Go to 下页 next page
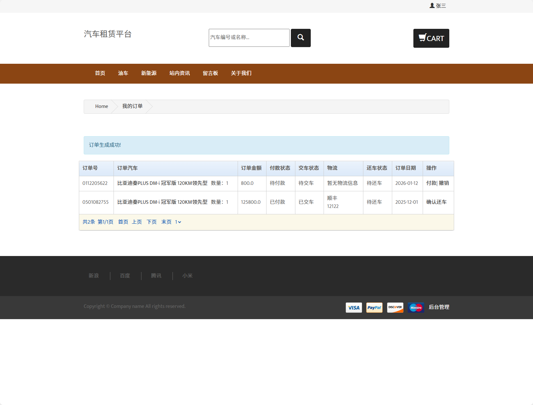The image size is (533, 405). click(151, 222)
